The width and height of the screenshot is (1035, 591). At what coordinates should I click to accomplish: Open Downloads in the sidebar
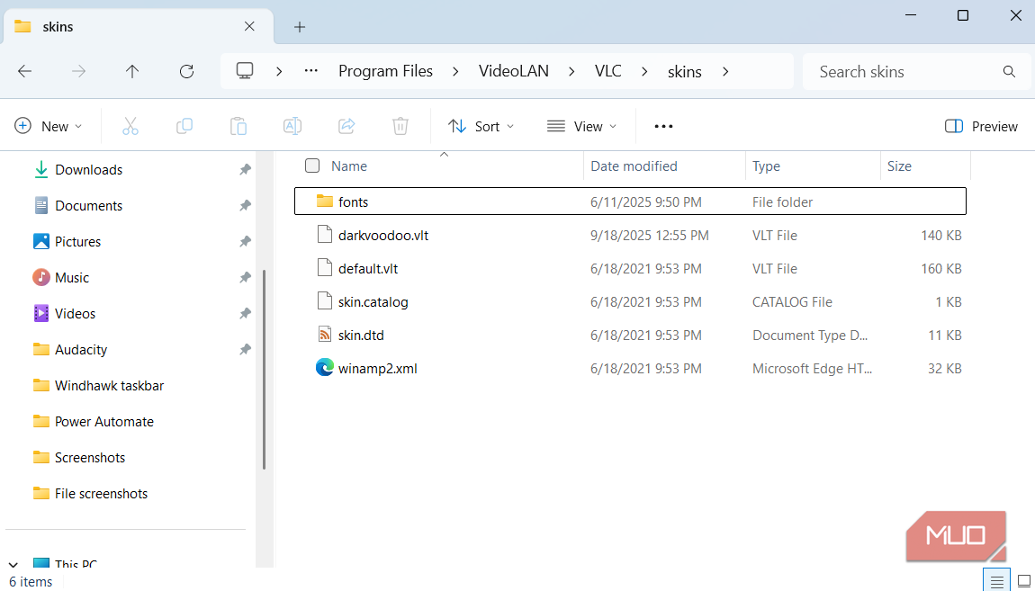(88, 169)
